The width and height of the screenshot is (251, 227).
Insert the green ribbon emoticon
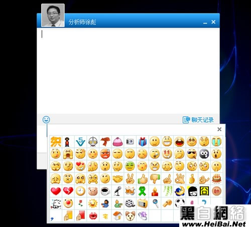point(142,191)
